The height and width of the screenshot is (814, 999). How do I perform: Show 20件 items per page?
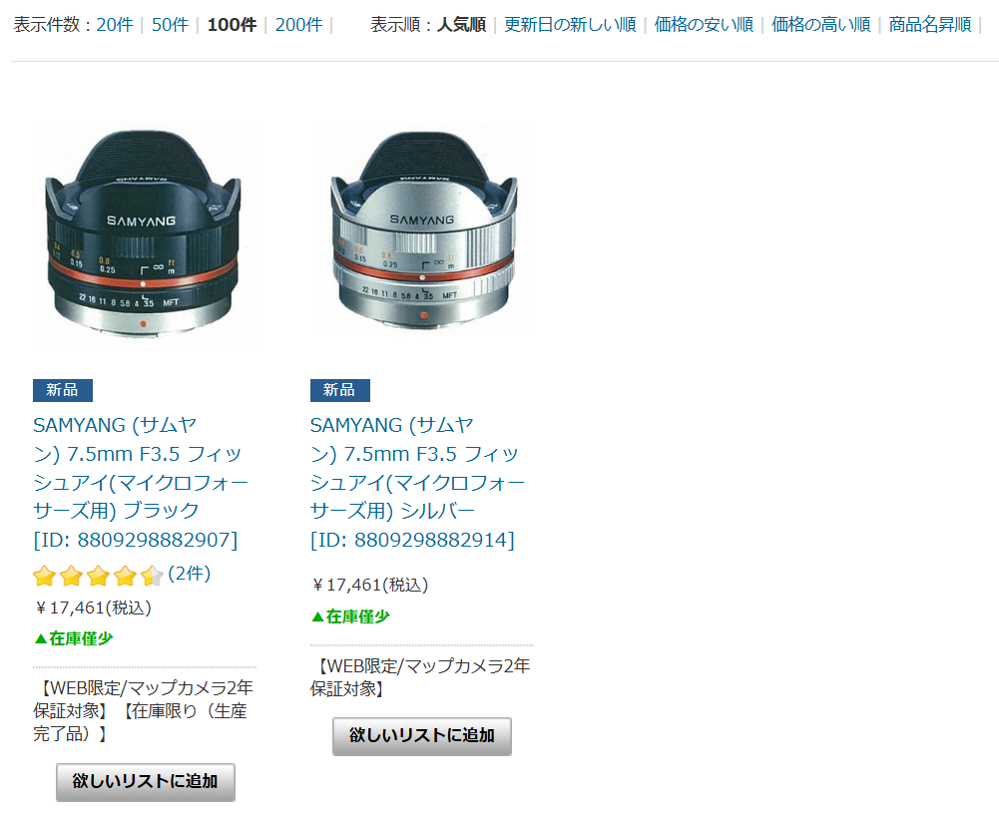(x=115, y=25)
